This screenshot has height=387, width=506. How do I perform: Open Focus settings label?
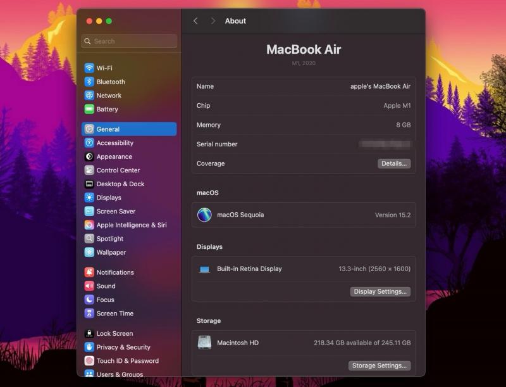pos(105,300)
